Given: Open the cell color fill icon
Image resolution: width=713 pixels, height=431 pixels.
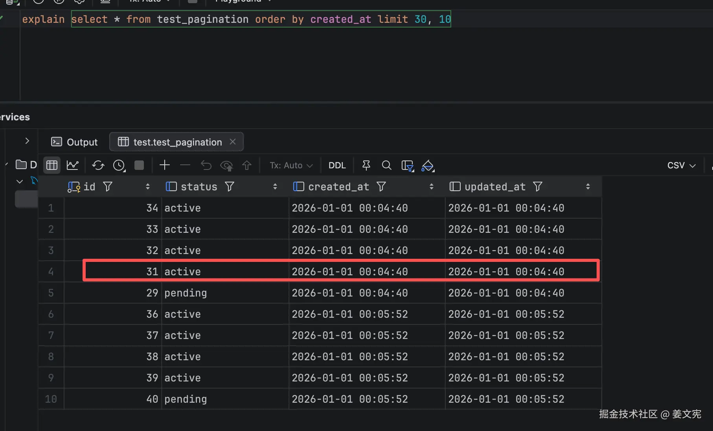Looking at the screenshot, I should [x=427, y=166].
